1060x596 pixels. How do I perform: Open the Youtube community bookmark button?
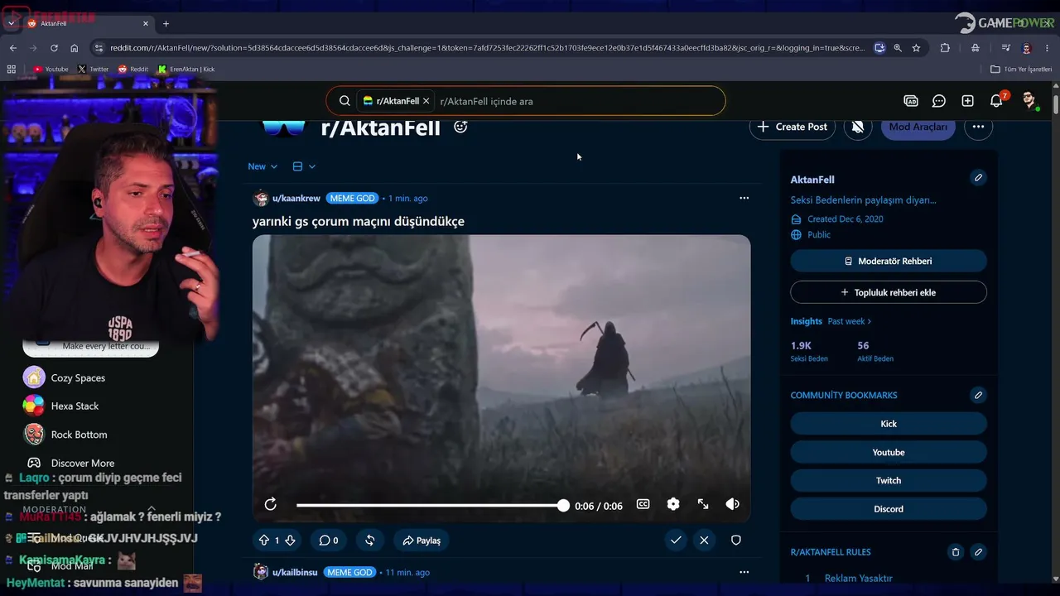coord(889,452)
